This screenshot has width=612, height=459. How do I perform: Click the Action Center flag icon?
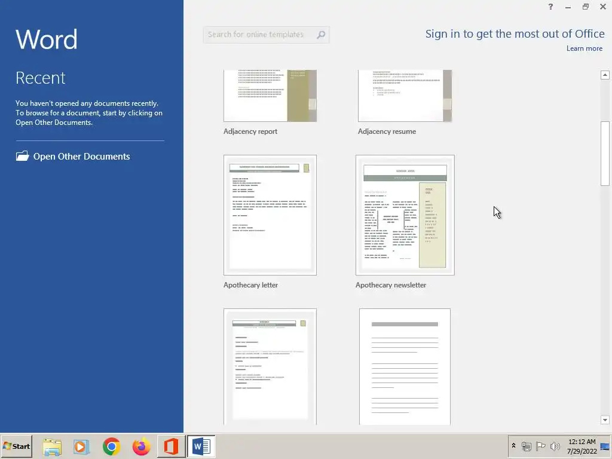tap(540, 446)
